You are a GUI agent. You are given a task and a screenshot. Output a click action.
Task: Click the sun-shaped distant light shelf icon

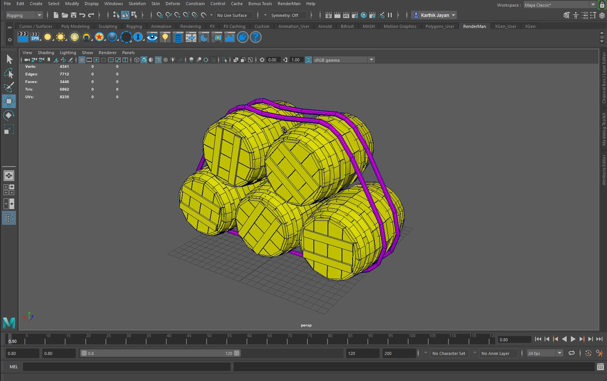(61, 37)
